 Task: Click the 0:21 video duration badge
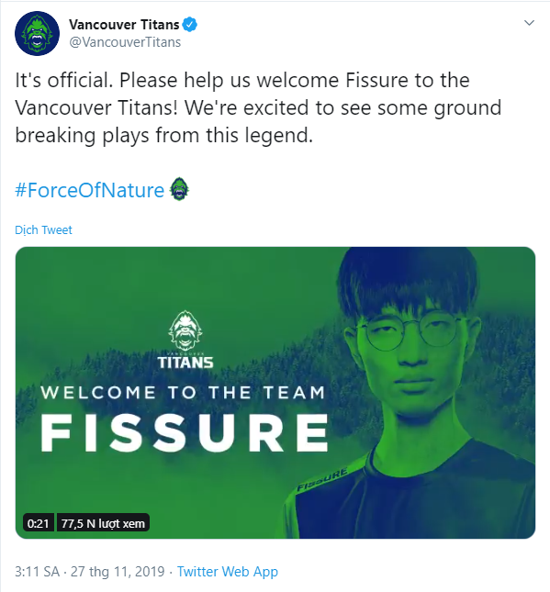pos(39,523)
